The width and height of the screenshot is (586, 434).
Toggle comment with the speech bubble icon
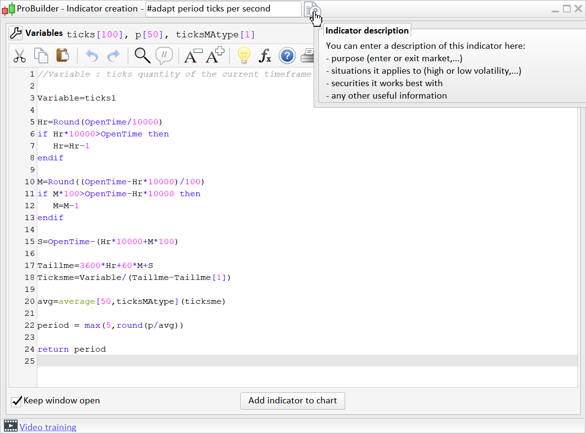pos(164,56)
